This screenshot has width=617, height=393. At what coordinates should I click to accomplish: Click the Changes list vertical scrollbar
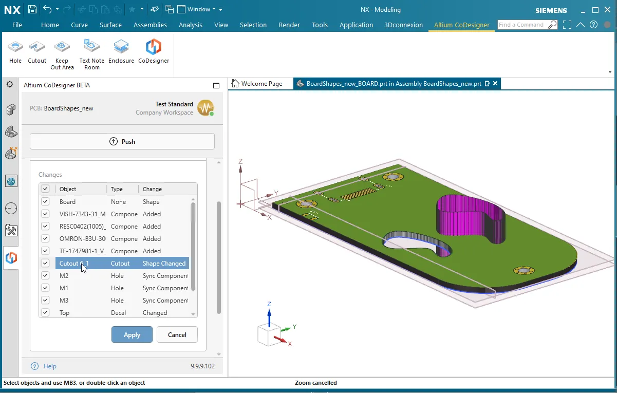click(x=193, y=247)
